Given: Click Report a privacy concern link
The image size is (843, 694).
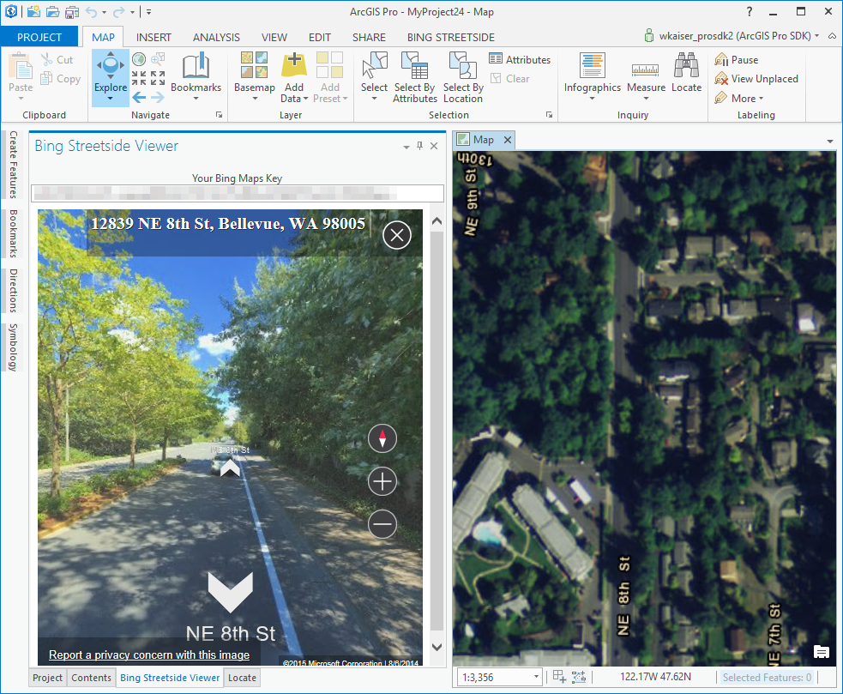Looking at the screenshot, I should (x=149, y=655).
